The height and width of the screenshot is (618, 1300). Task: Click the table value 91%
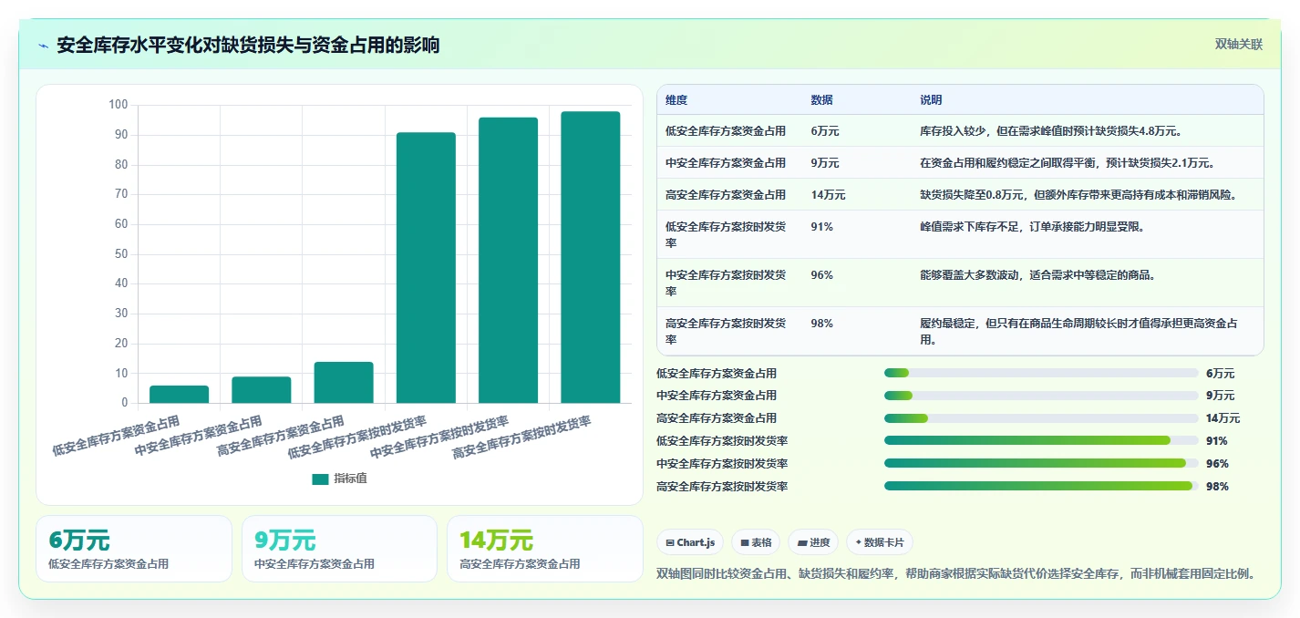point(821,226)
